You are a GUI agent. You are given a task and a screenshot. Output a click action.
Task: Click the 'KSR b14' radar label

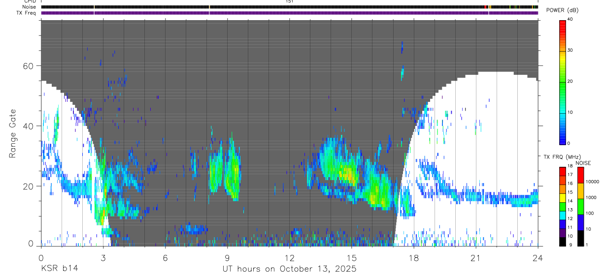60,269
